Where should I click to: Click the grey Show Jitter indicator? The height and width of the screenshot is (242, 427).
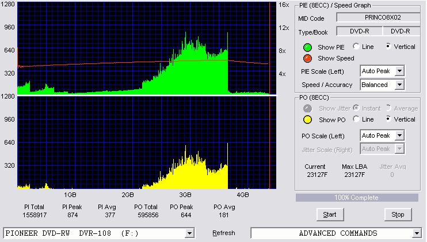pyautogui.click(x=307, y=108)
